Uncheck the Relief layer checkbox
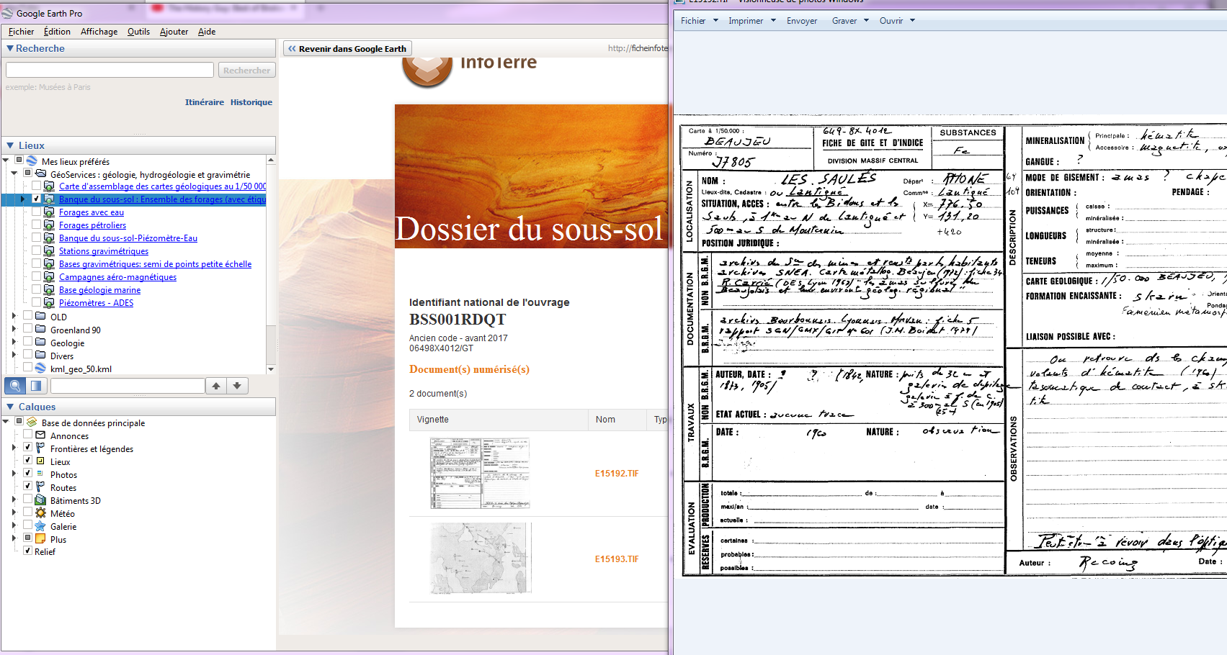 [x=27, y=551]
